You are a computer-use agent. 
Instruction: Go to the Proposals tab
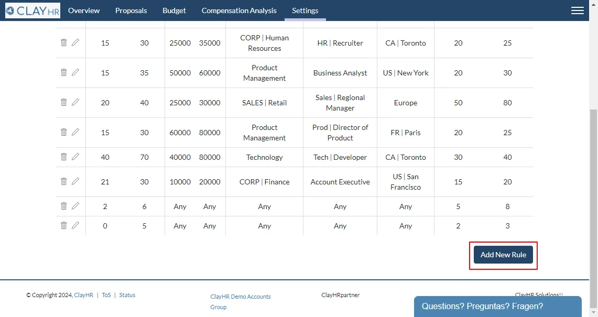[x=131, y=10]
